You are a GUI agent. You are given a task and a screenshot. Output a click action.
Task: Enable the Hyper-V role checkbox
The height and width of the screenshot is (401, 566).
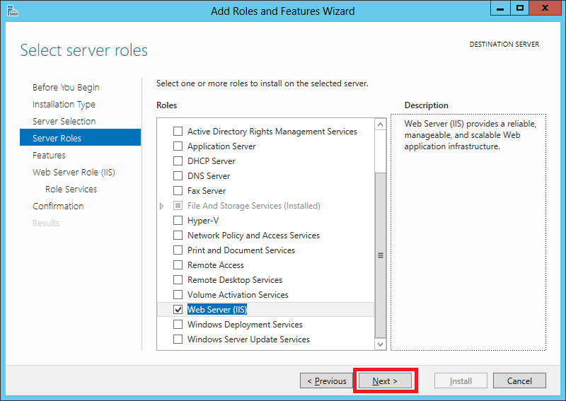tap(178, 220)
